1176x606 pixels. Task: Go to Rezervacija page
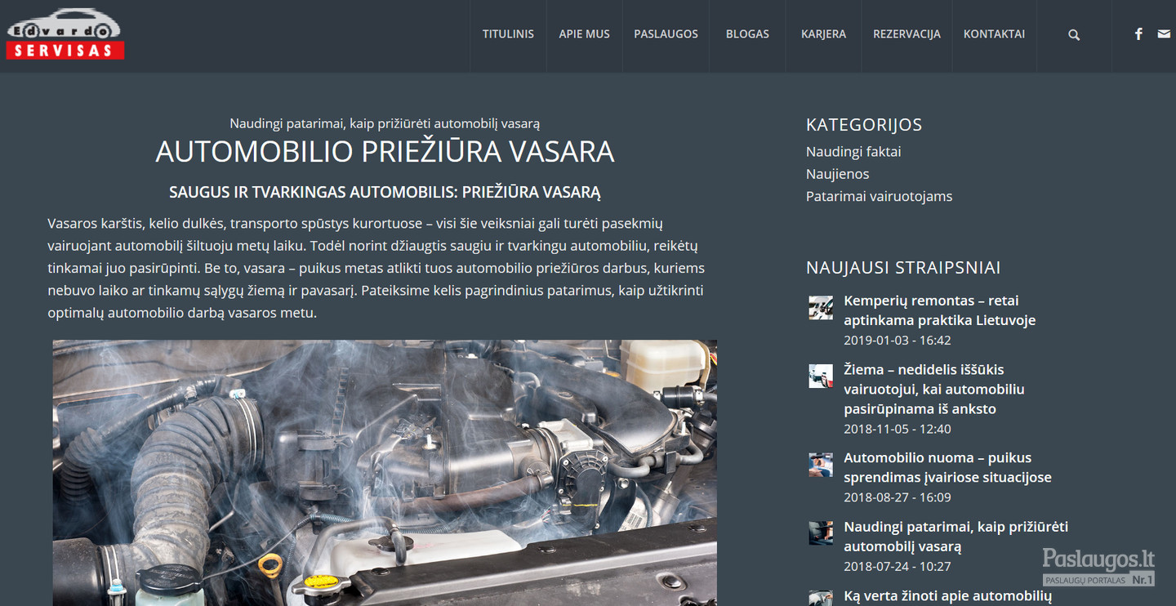[x=906, y=34]
